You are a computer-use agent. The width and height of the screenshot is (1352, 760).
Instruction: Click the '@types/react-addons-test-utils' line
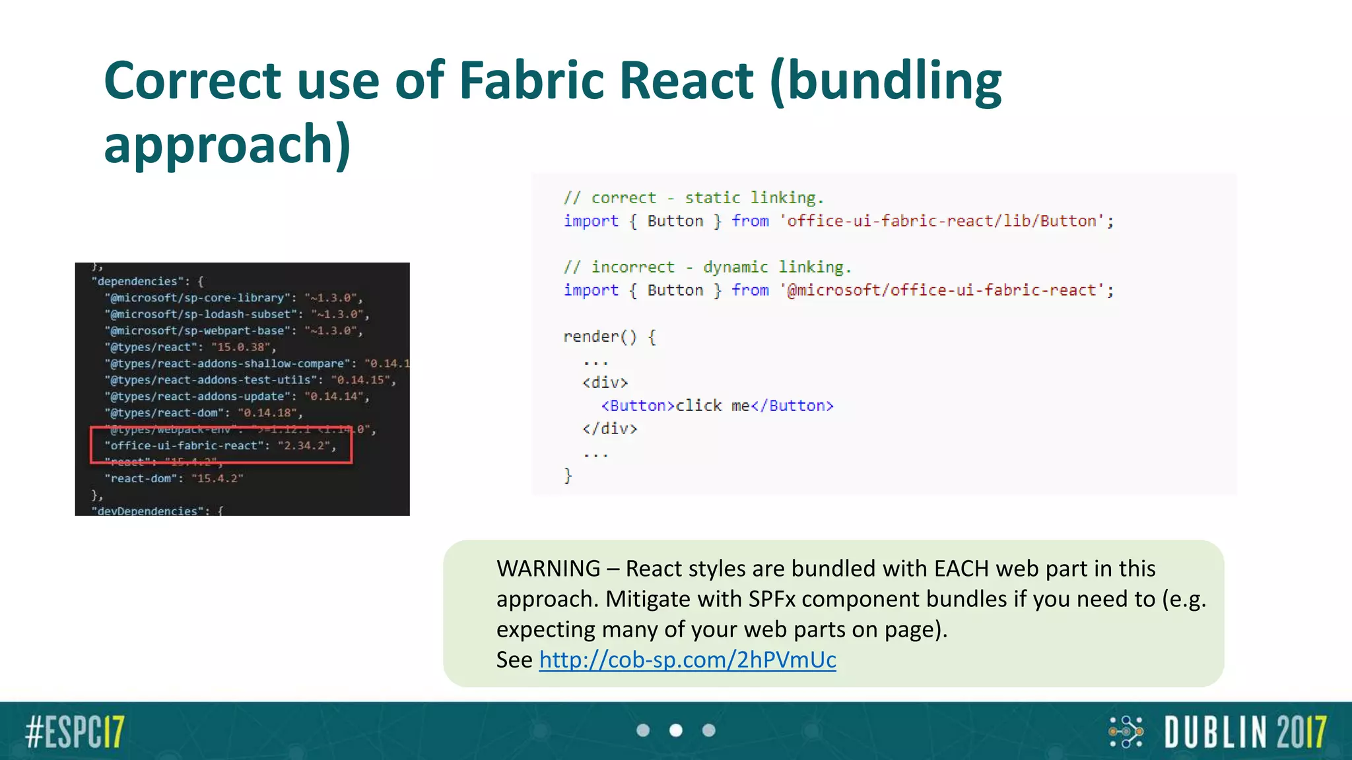[250, 380]
